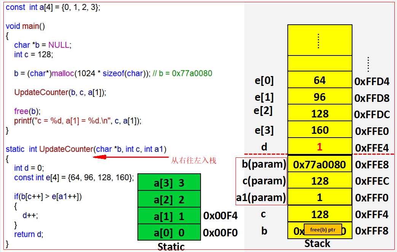Click the 'e[0]' stack label
The width and height of the screenshot is (397, 252).
coord(264,81)
